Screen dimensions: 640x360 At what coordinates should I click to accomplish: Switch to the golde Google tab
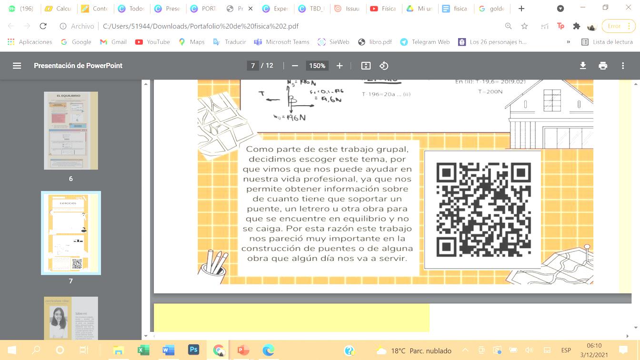coord(492,9)
